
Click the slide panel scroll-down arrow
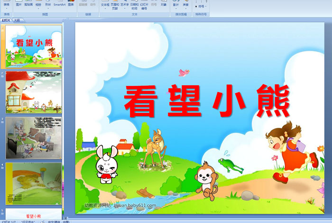[x=65, y=218]
